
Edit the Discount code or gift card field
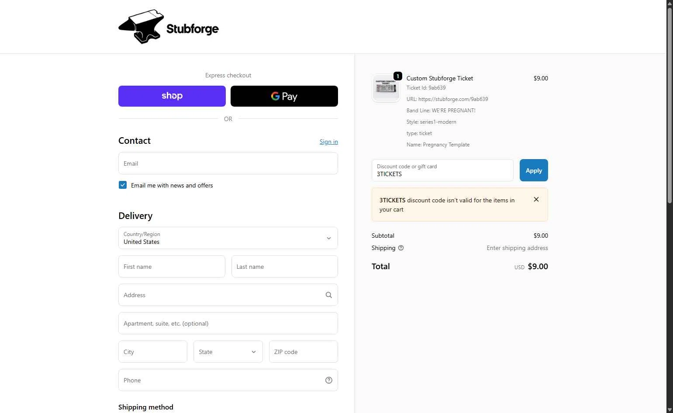pos(442,170)
